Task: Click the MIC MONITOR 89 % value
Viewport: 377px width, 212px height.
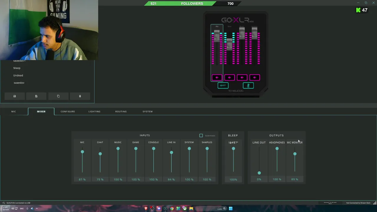Action: click(295, 179)
